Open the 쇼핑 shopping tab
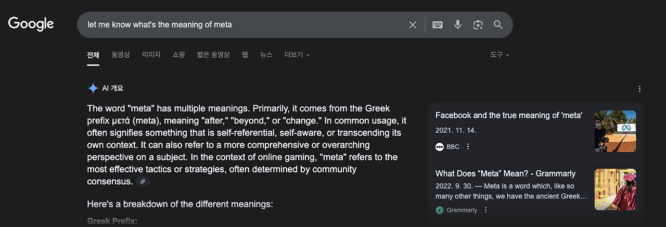This screenshot has width=666, height=227. [x=178, y=55]
